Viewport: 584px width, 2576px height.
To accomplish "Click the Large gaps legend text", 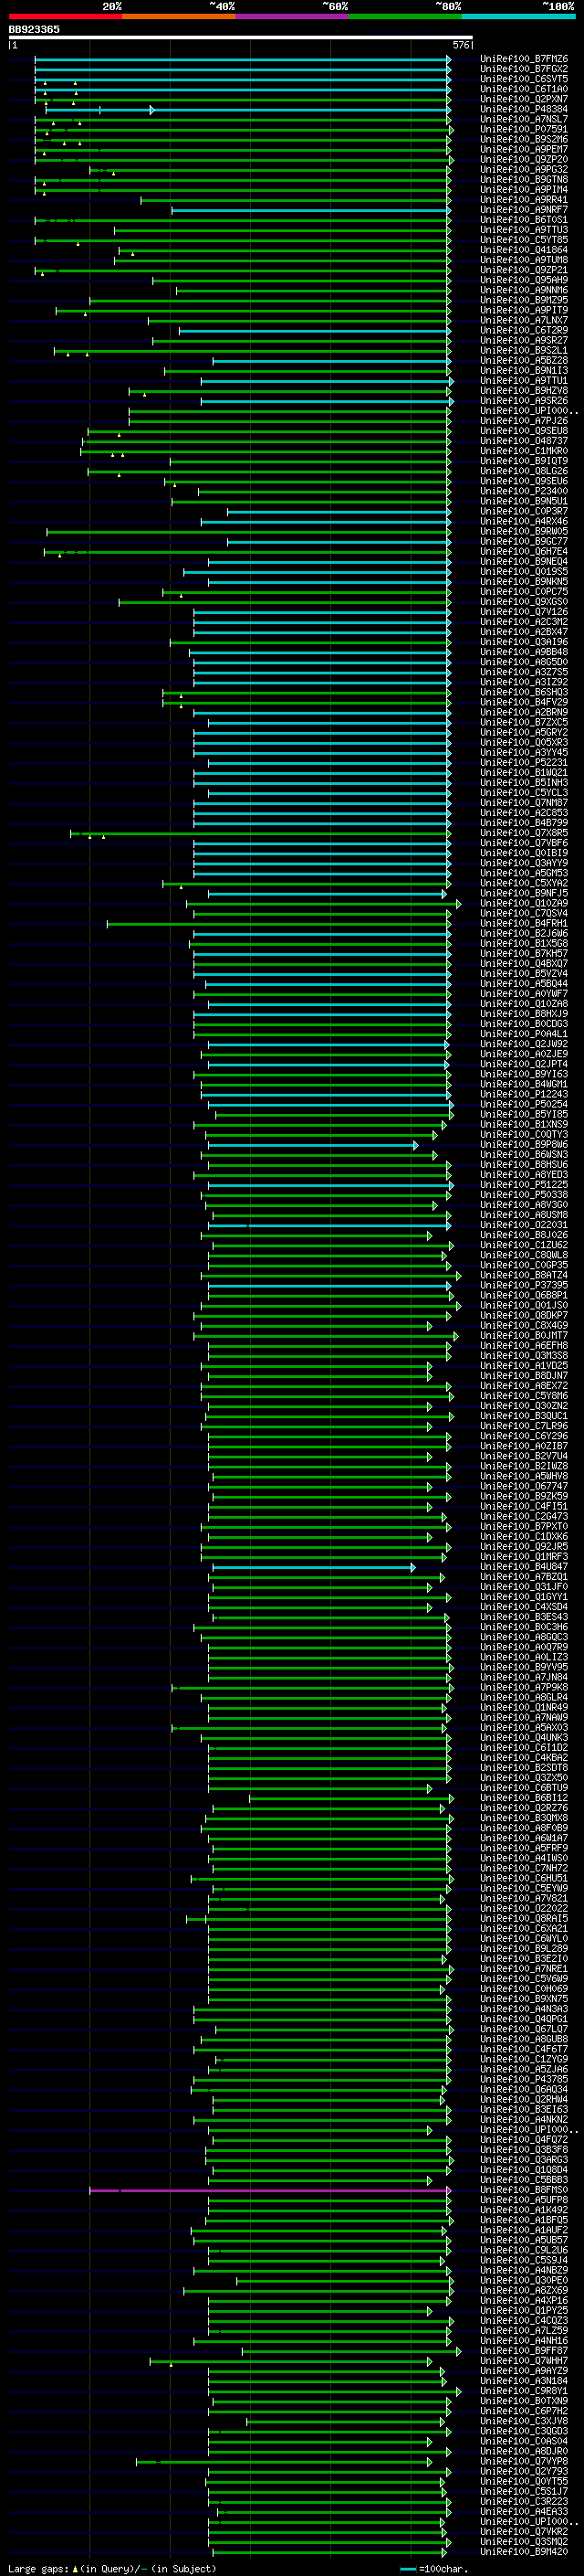I will 38,2569.
